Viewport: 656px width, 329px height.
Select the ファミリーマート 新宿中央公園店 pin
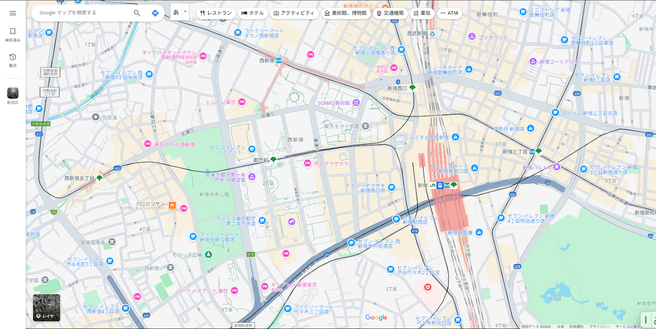coord(193,237)
